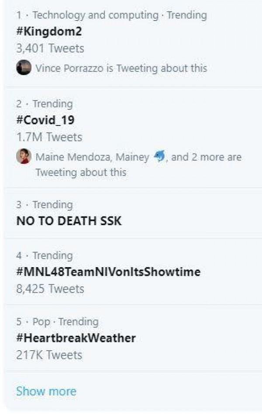This screenshot has width=262, height=414.
Task: Click the 217K Tweets count
Action: 49,355
